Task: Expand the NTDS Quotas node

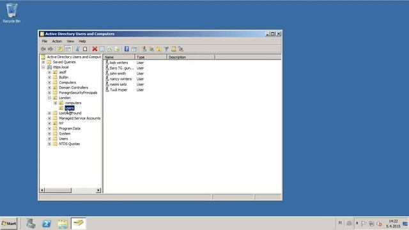Action: click(49, 144)
